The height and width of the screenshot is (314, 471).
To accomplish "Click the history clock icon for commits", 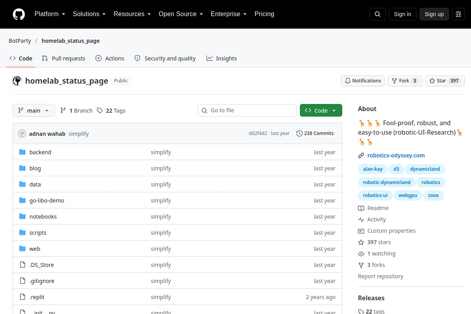I will [x=299, y=133].
